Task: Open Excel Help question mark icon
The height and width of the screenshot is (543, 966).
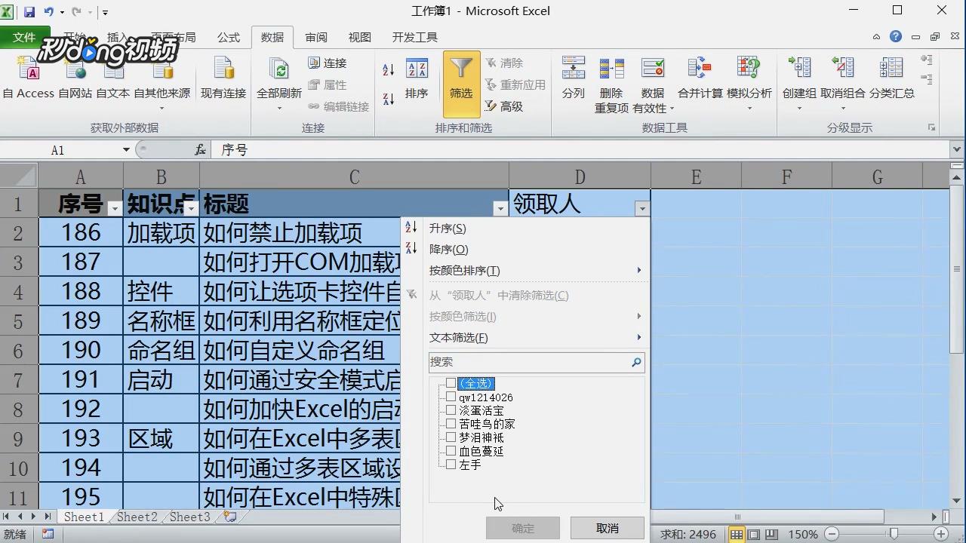Action: point(896,36)
